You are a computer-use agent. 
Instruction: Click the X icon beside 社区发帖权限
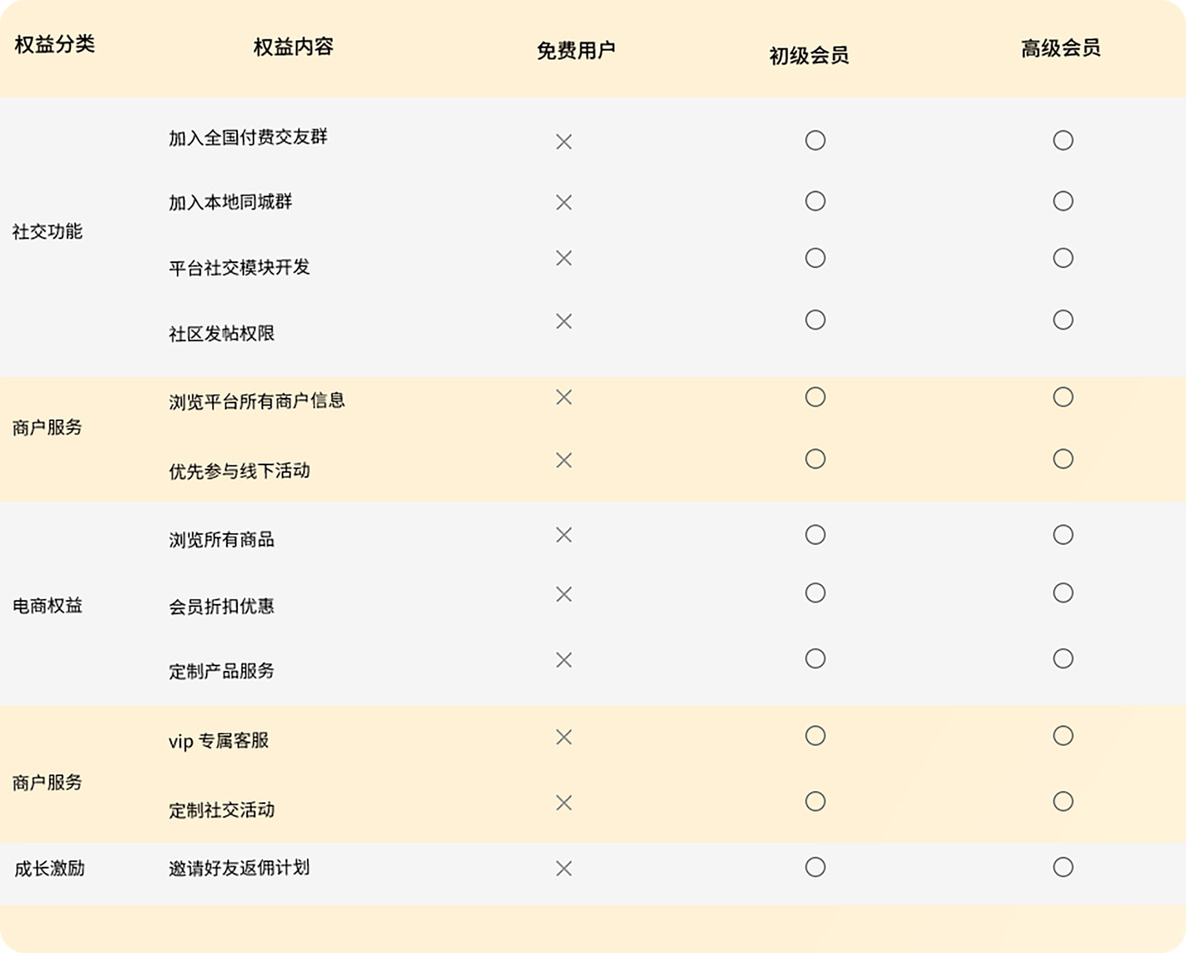[563, 321]
